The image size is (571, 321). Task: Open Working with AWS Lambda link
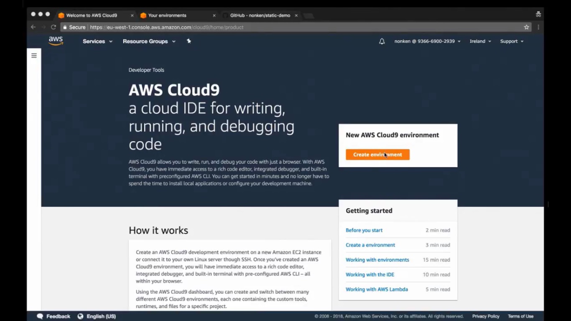(x=377, y=289)
